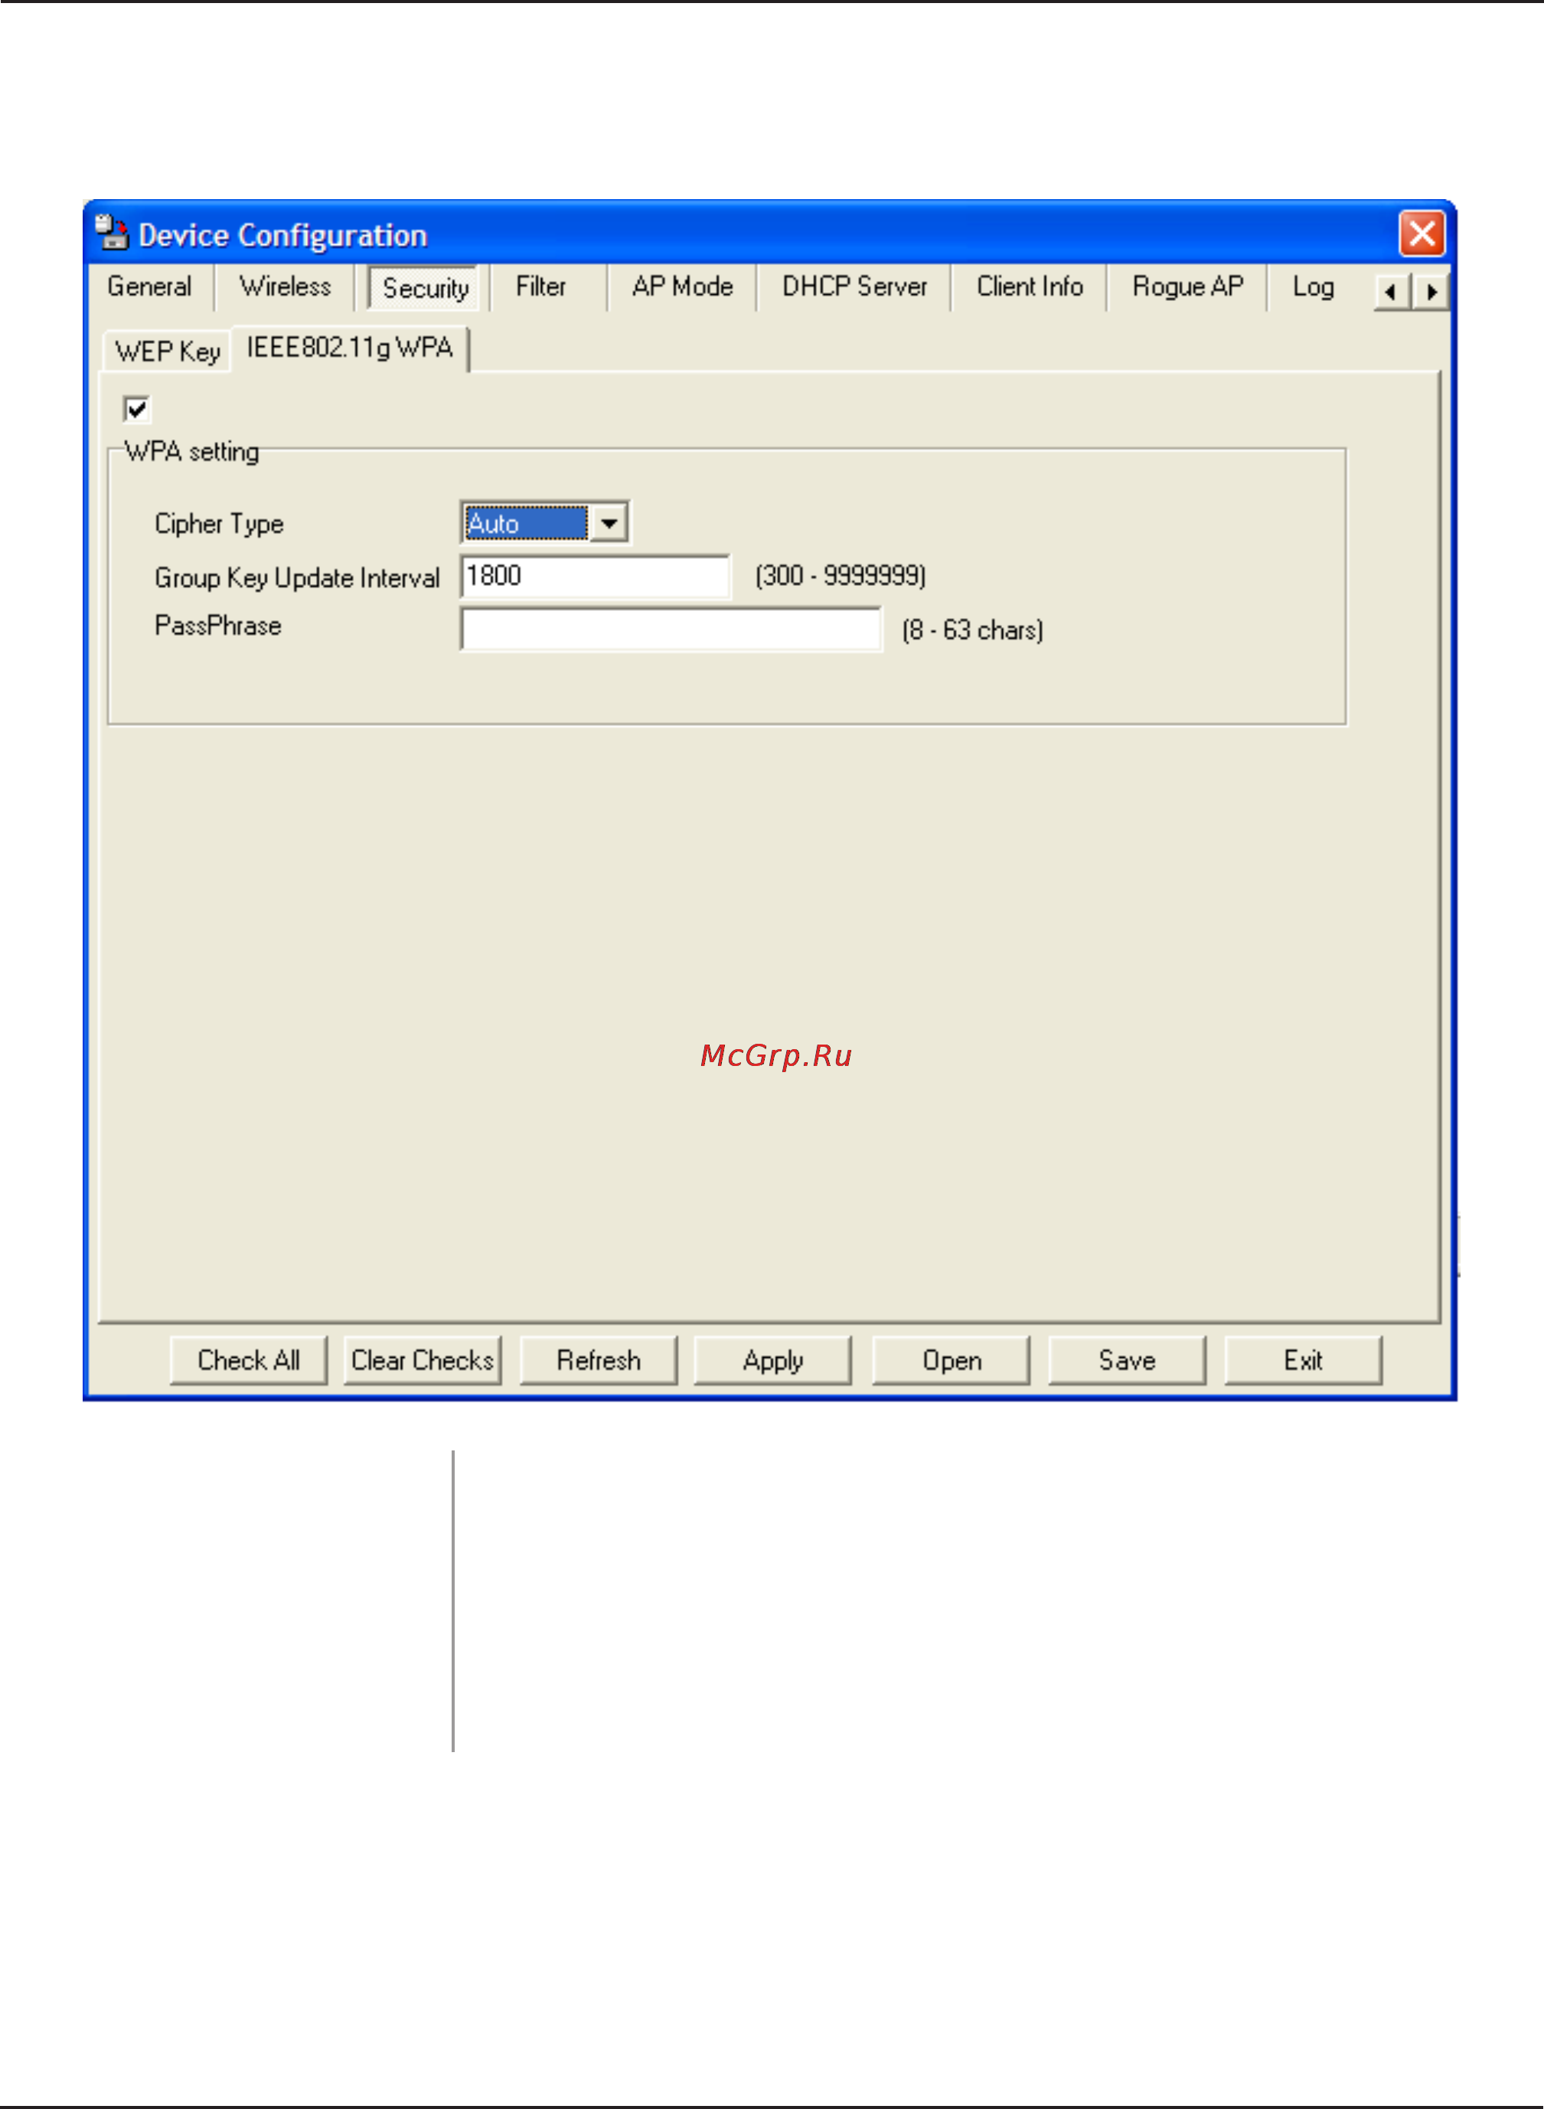Switch to the General tab
The image size is (1544, 2109).
click(x=149, y=286)
